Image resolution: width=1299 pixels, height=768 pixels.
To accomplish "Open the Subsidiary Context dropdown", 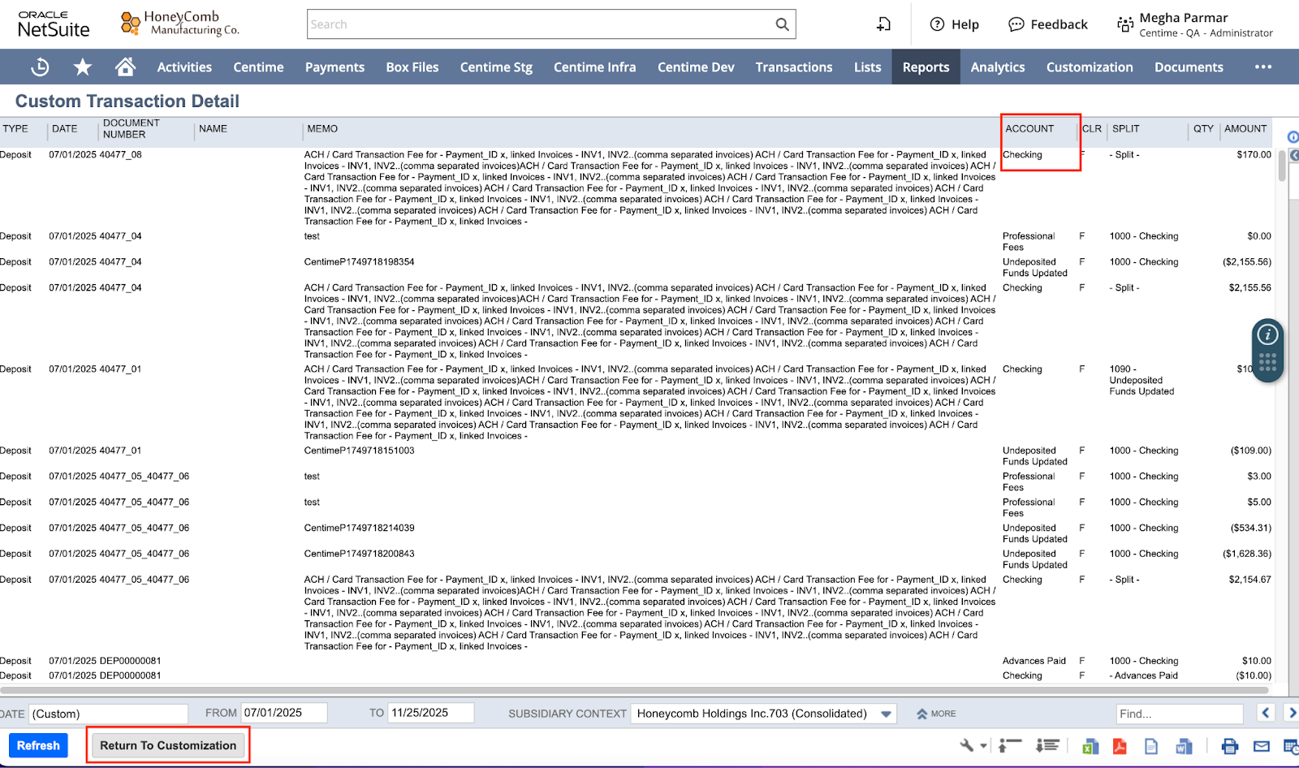I will click(886, 714).
